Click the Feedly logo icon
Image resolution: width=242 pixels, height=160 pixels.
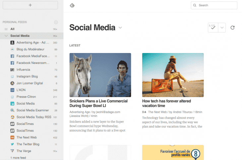[x=72, y=5]
